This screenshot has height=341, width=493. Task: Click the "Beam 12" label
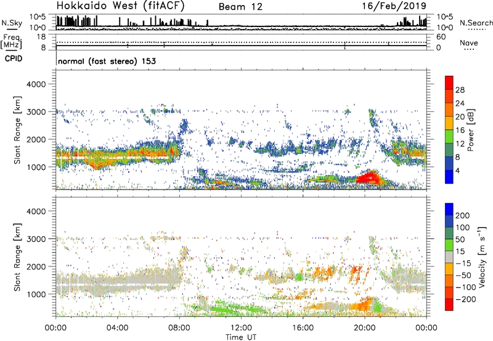(240, 7)
